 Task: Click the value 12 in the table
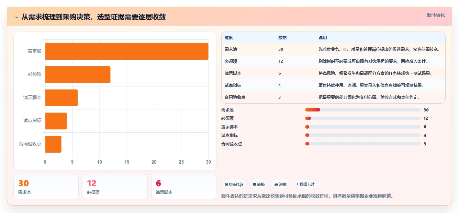click(281, 61)
